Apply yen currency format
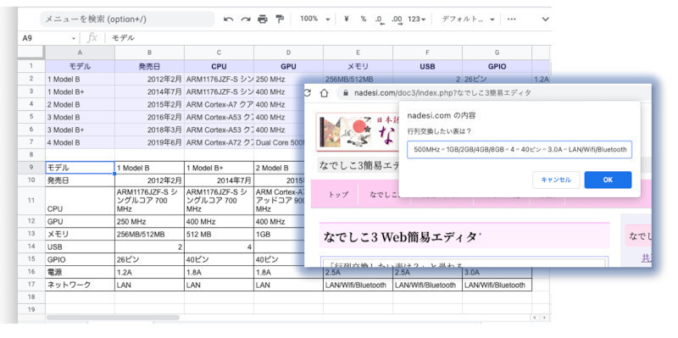This screenshot has width=678, height=338. click(x=347, y=19)
